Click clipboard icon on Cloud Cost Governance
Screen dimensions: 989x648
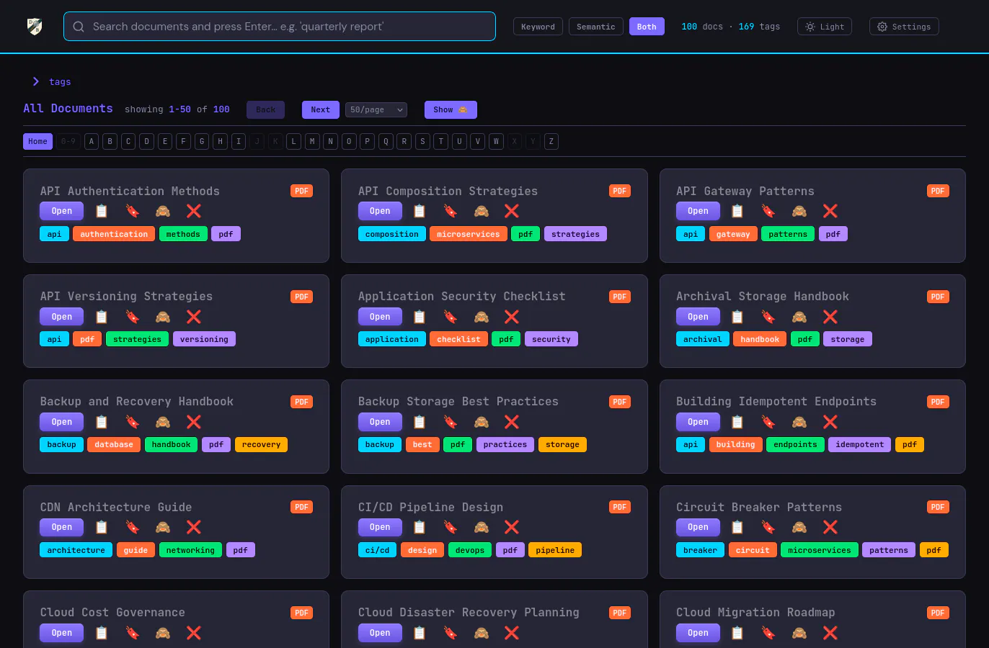tap(102, 633)
